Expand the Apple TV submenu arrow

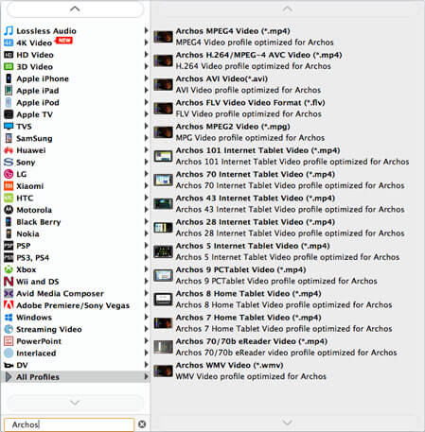tap(146, 114)
